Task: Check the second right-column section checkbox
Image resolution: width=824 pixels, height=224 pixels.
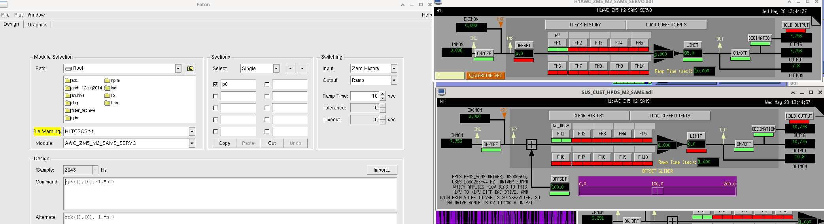Action: [x=267, y=96]
